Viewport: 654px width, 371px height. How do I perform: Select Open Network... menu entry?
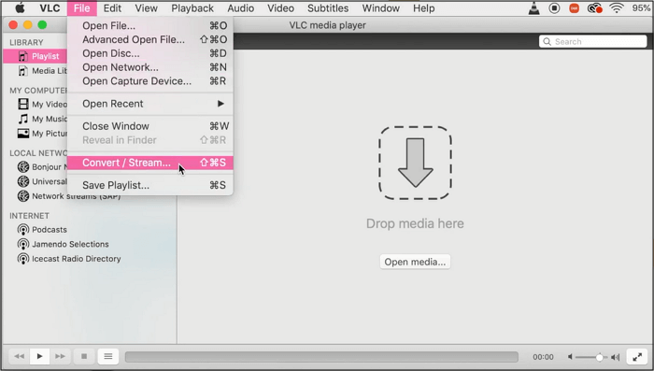[150, 67]
